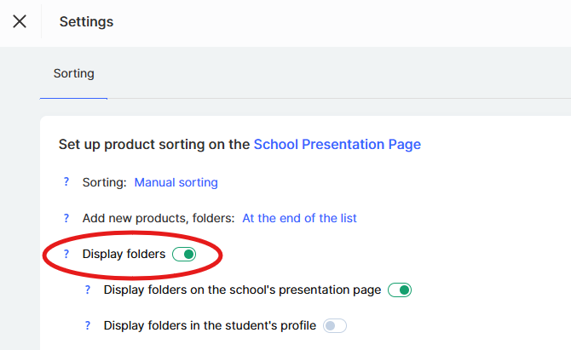This screenshot has width=571, height=350.
Task: Click the Display folders label text
Action: click(124, 254)
